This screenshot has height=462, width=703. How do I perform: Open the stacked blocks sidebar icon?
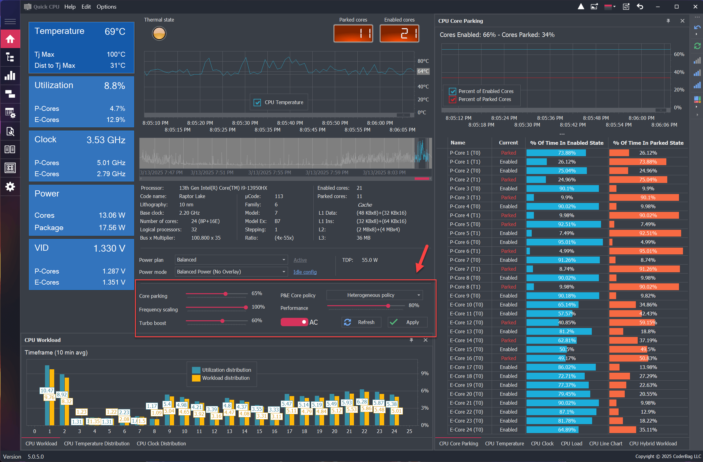pos(10,94)
